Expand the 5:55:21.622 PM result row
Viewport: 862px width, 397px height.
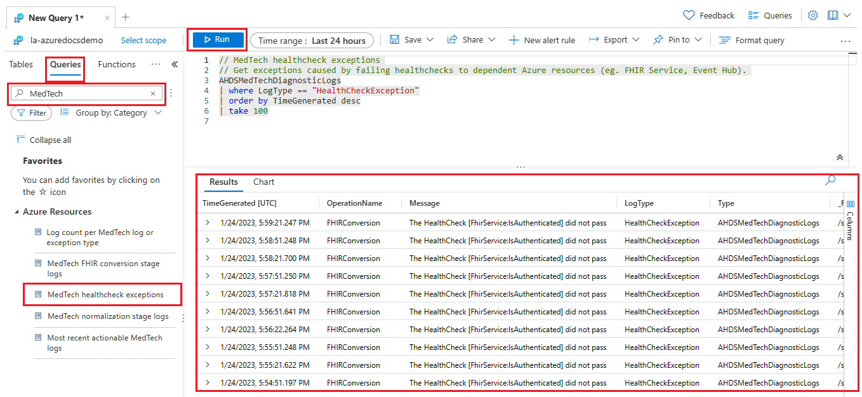point(207,365)
